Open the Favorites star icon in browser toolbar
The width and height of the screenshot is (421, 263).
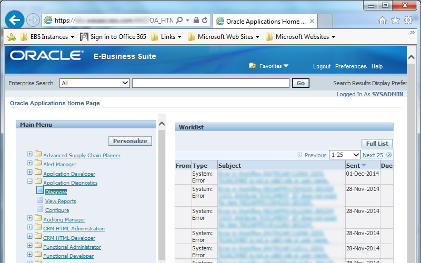point(395,20)
